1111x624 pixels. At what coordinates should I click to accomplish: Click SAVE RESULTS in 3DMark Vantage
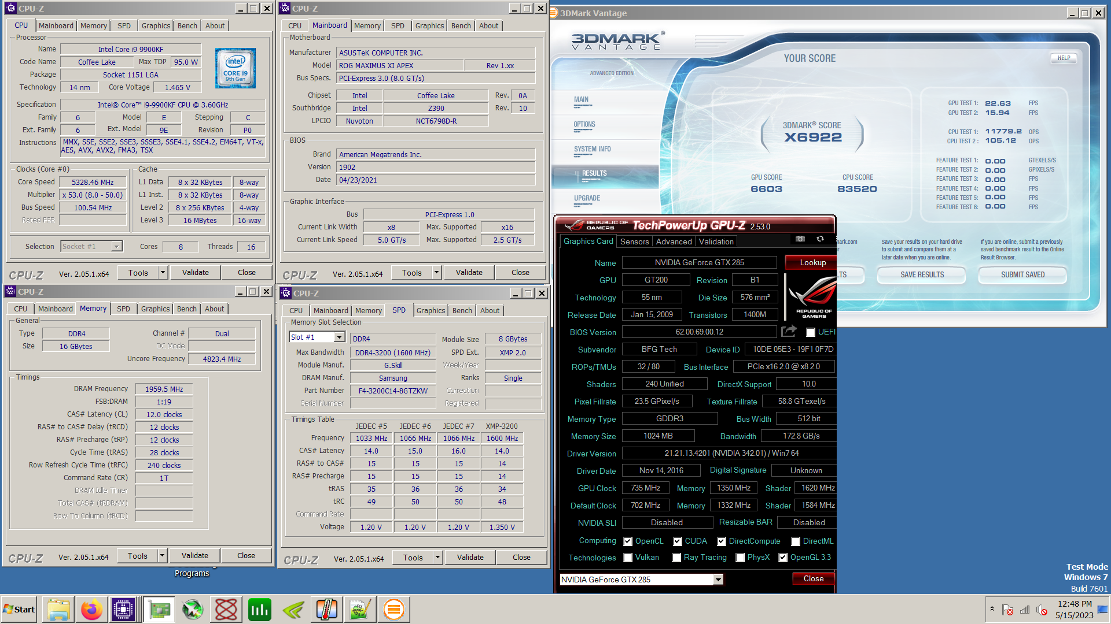[922, 275]
